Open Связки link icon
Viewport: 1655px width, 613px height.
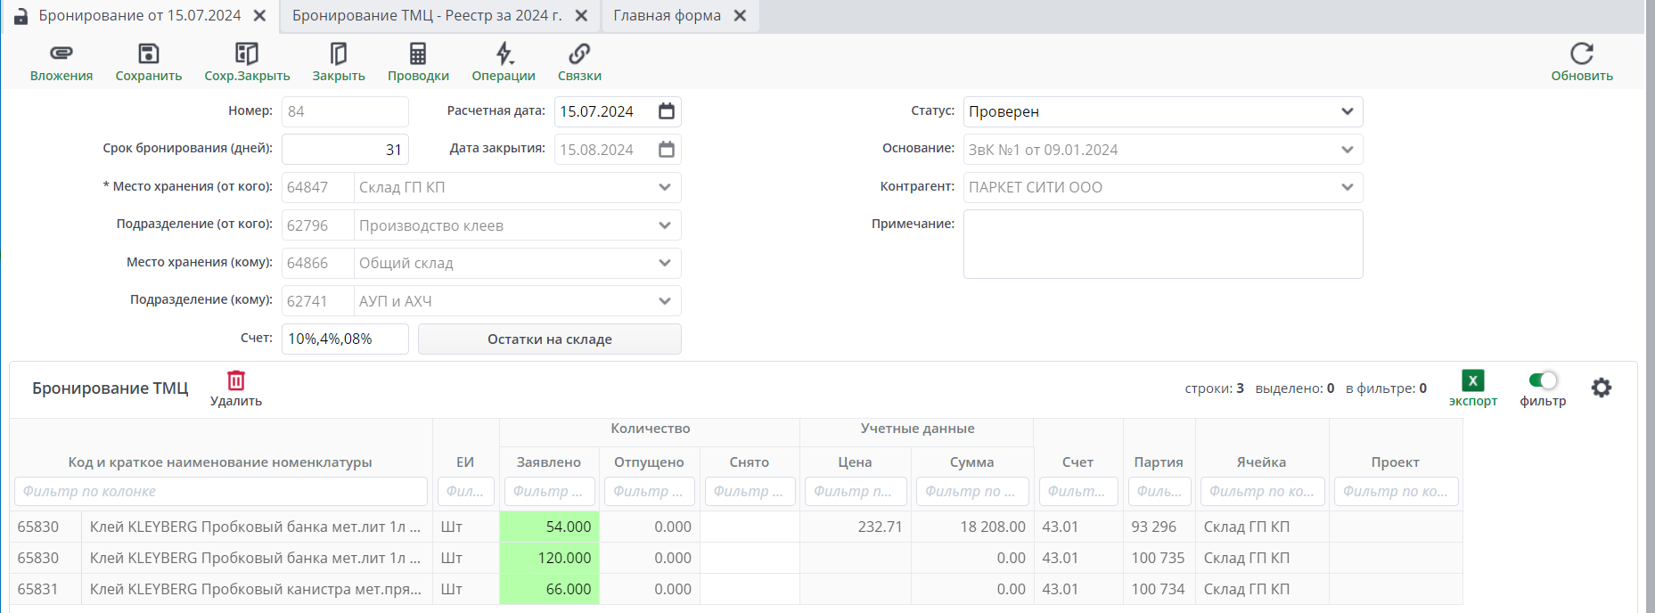579,54
